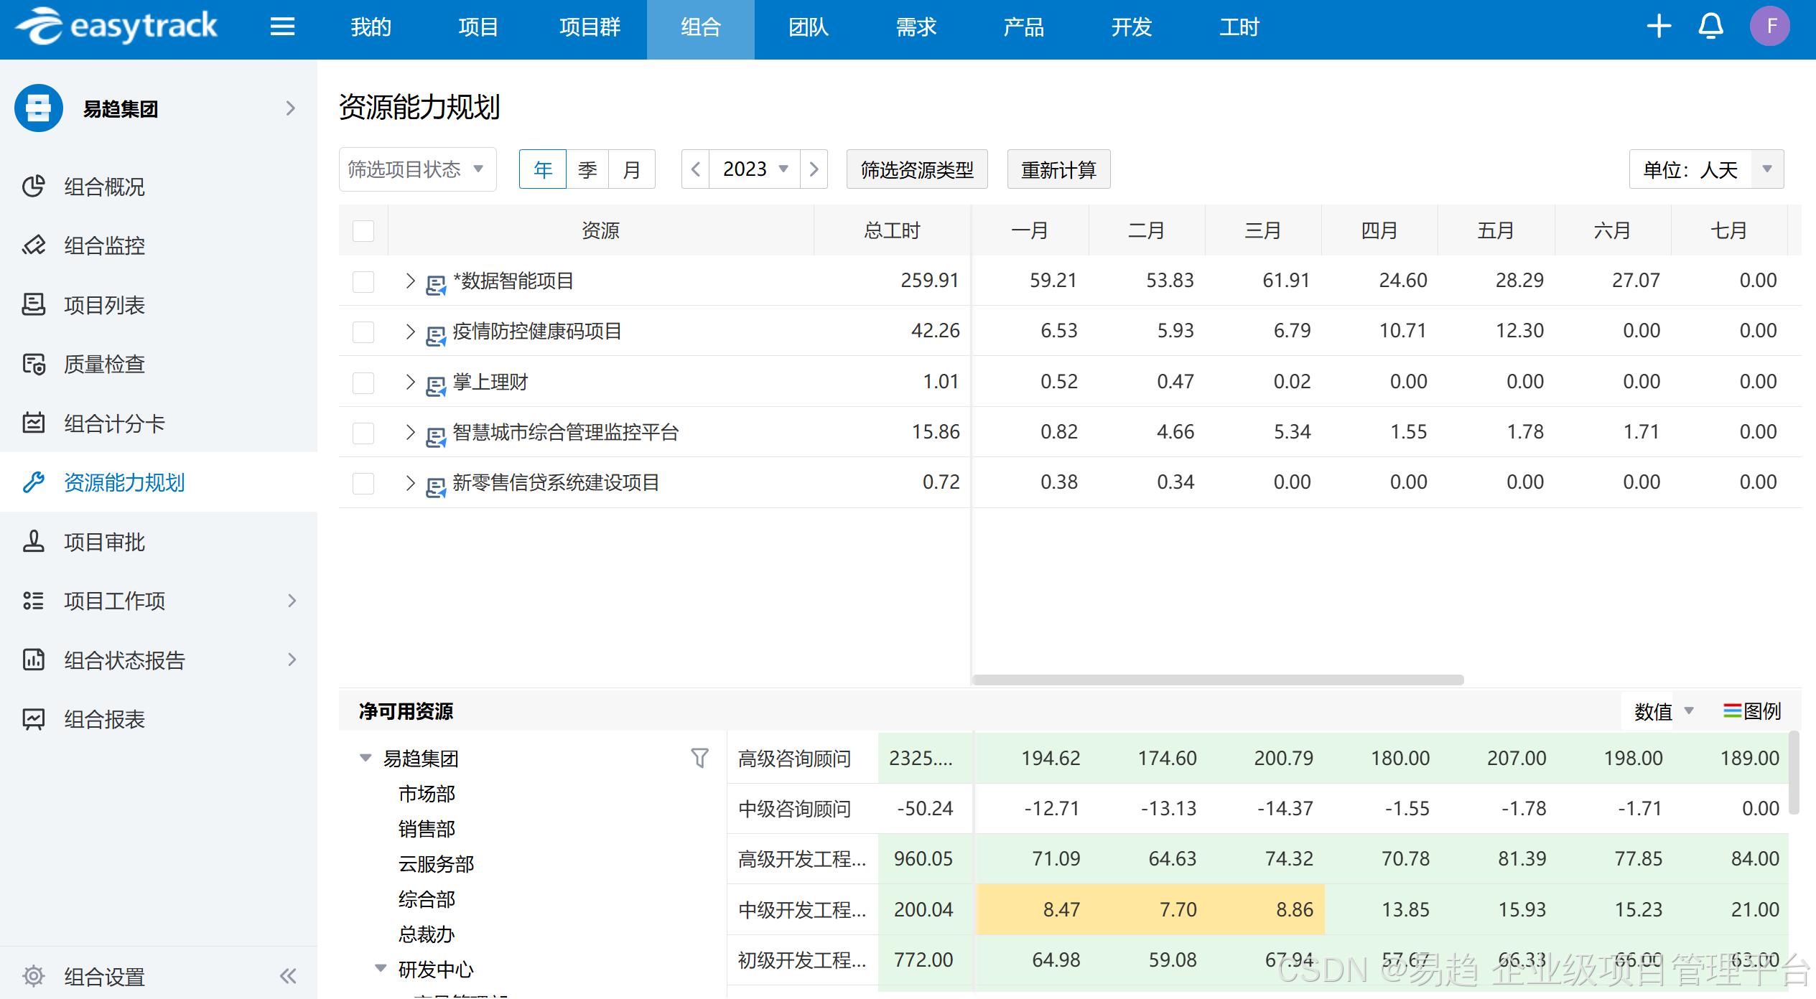
Task: Expand the 疫情防控健康码项目 row
Action: (x=410, y=332)
